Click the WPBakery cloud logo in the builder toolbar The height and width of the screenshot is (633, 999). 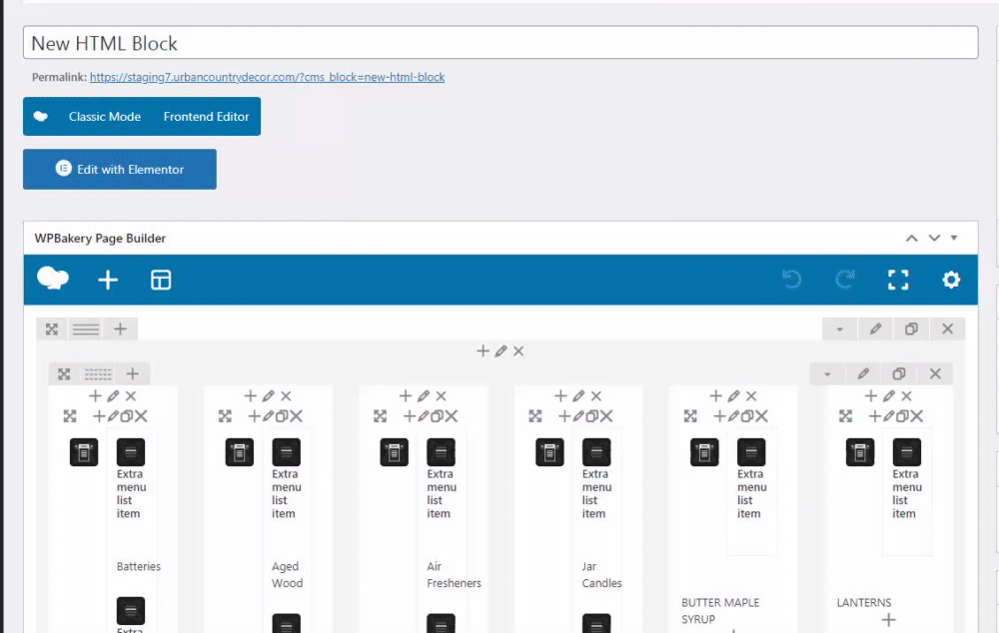click(53, 279)
